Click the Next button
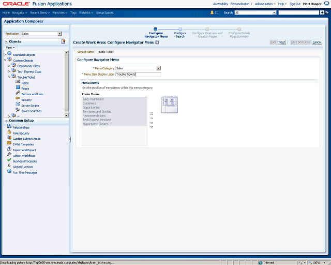The height and width of the screenshot is (265, 331). (x=281, y=42)
